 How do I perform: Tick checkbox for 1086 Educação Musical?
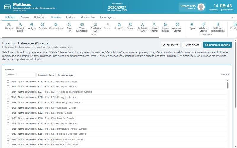pos(8,139)
